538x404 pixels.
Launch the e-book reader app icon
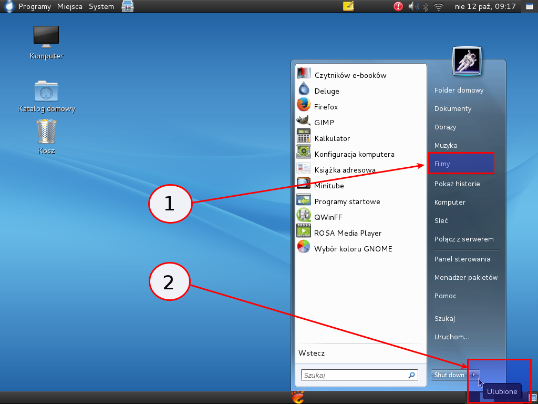click(304, 74)
